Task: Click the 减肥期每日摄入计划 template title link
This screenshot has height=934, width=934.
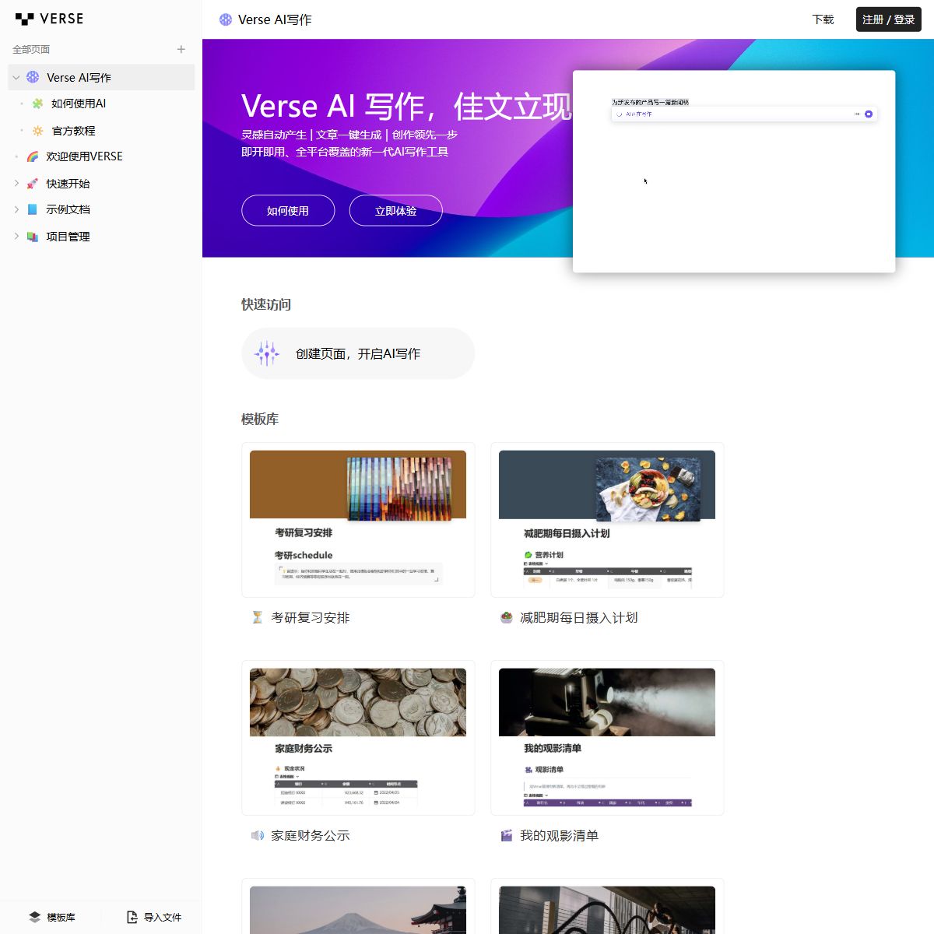Action: [x=579, y=617]
